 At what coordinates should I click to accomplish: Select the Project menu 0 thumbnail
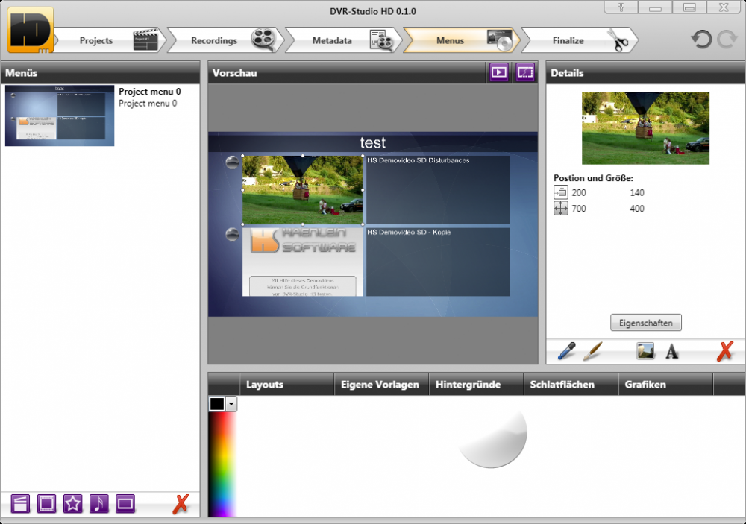click(60, 116)
